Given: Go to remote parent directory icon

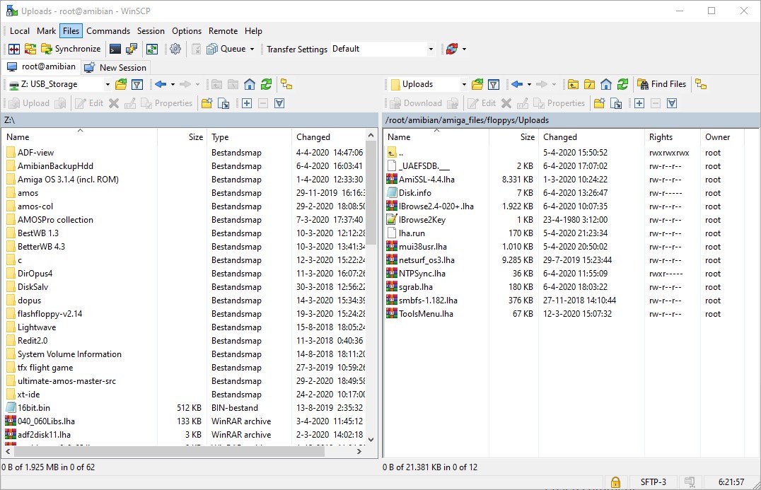Looking at the screenshot, I should 573,84.
